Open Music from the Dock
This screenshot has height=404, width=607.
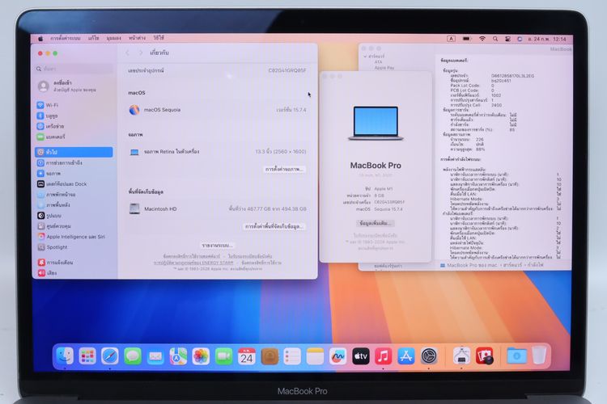(x=384, y=356)
